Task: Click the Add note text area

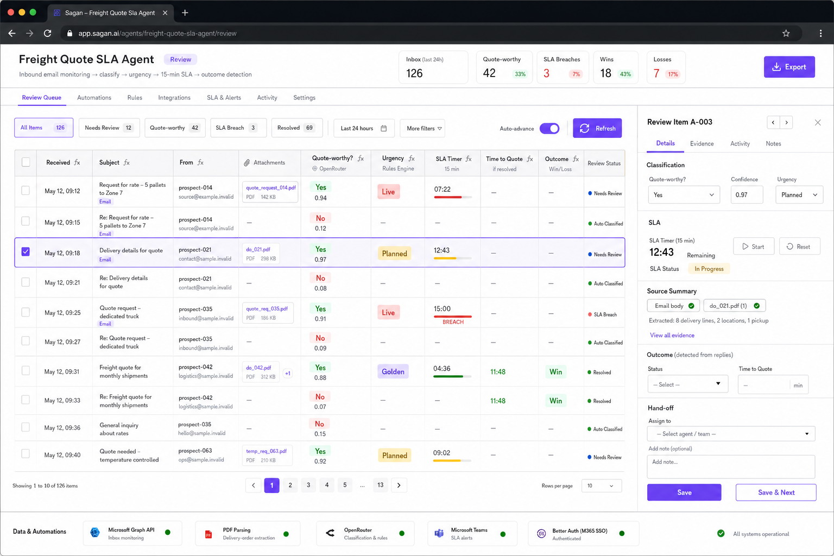Action: (731, 467)
